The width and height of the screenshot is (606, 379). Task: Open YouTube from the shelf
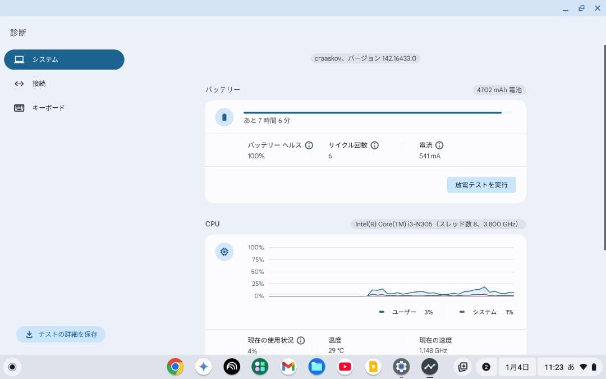(345, 367)
